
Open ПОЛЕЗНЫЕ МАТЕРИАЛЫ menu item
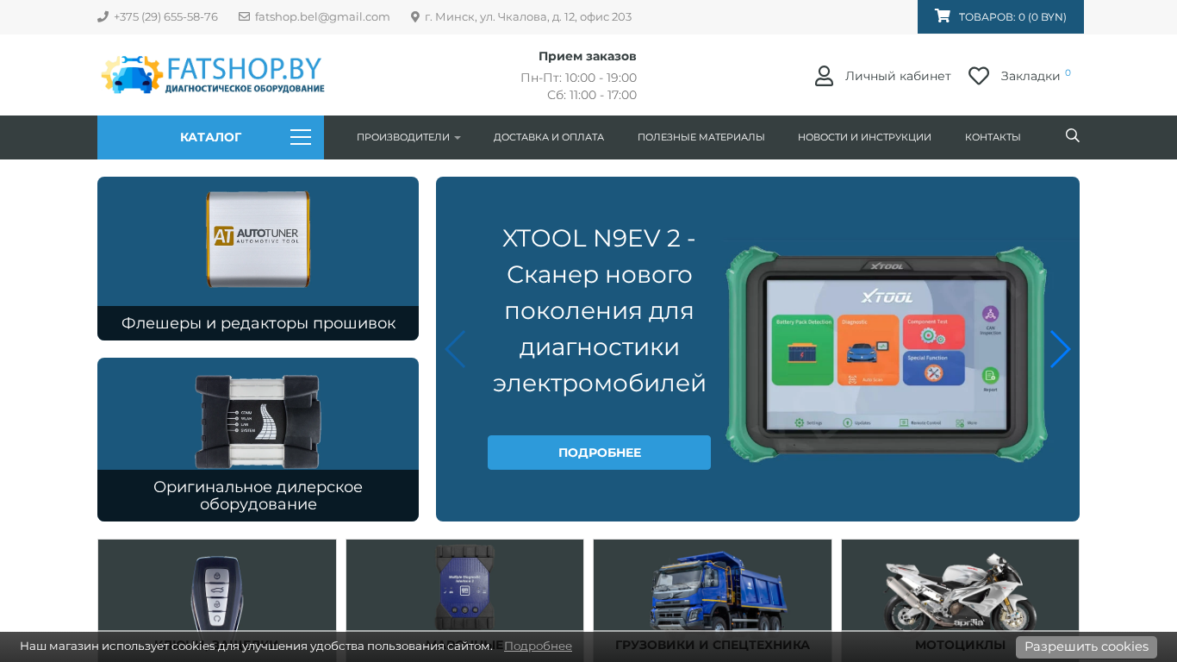coord(701,137)
